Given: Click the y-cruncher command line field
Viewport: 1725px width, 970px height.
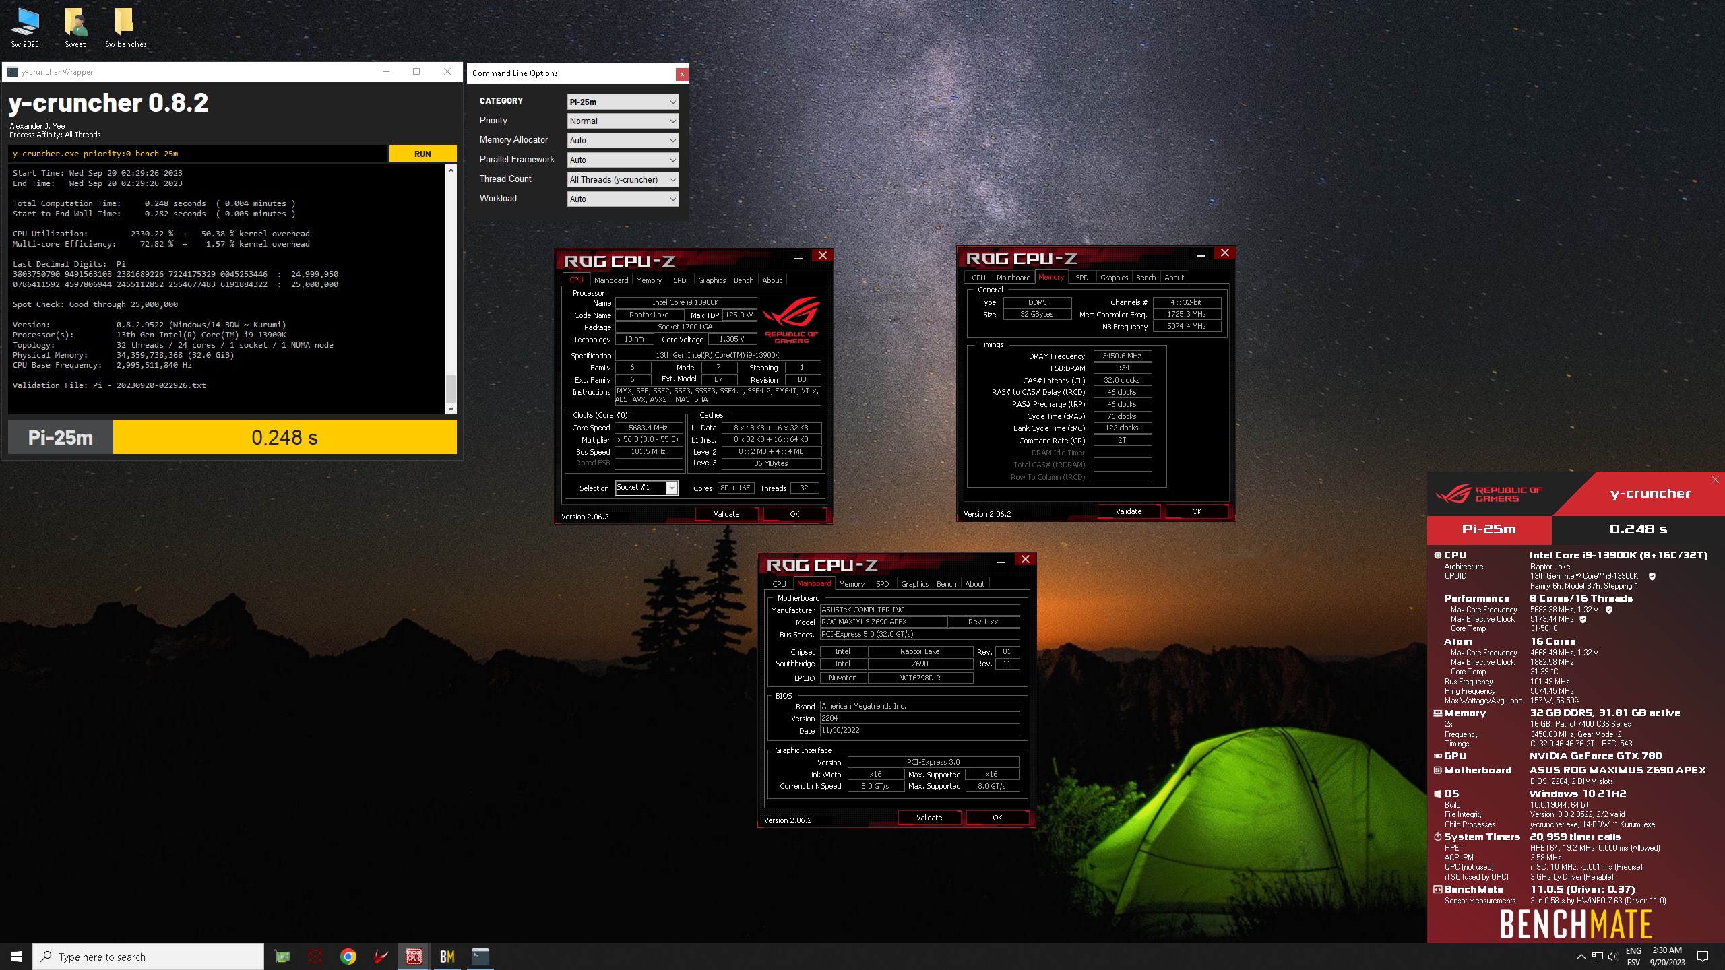Looking at the screenshot, I should click(198, 154).
